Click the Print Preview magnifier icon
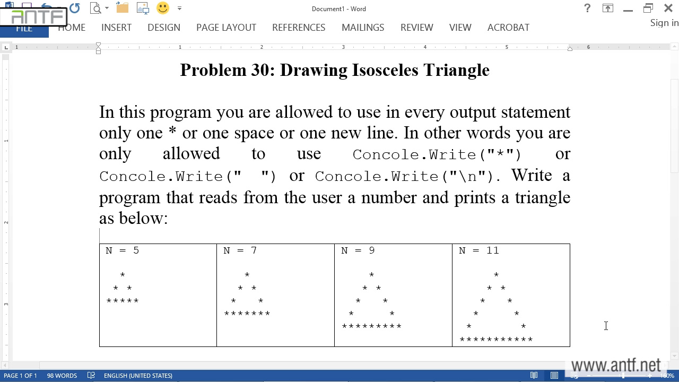679x382 pixels. click(x=95, y=8)
